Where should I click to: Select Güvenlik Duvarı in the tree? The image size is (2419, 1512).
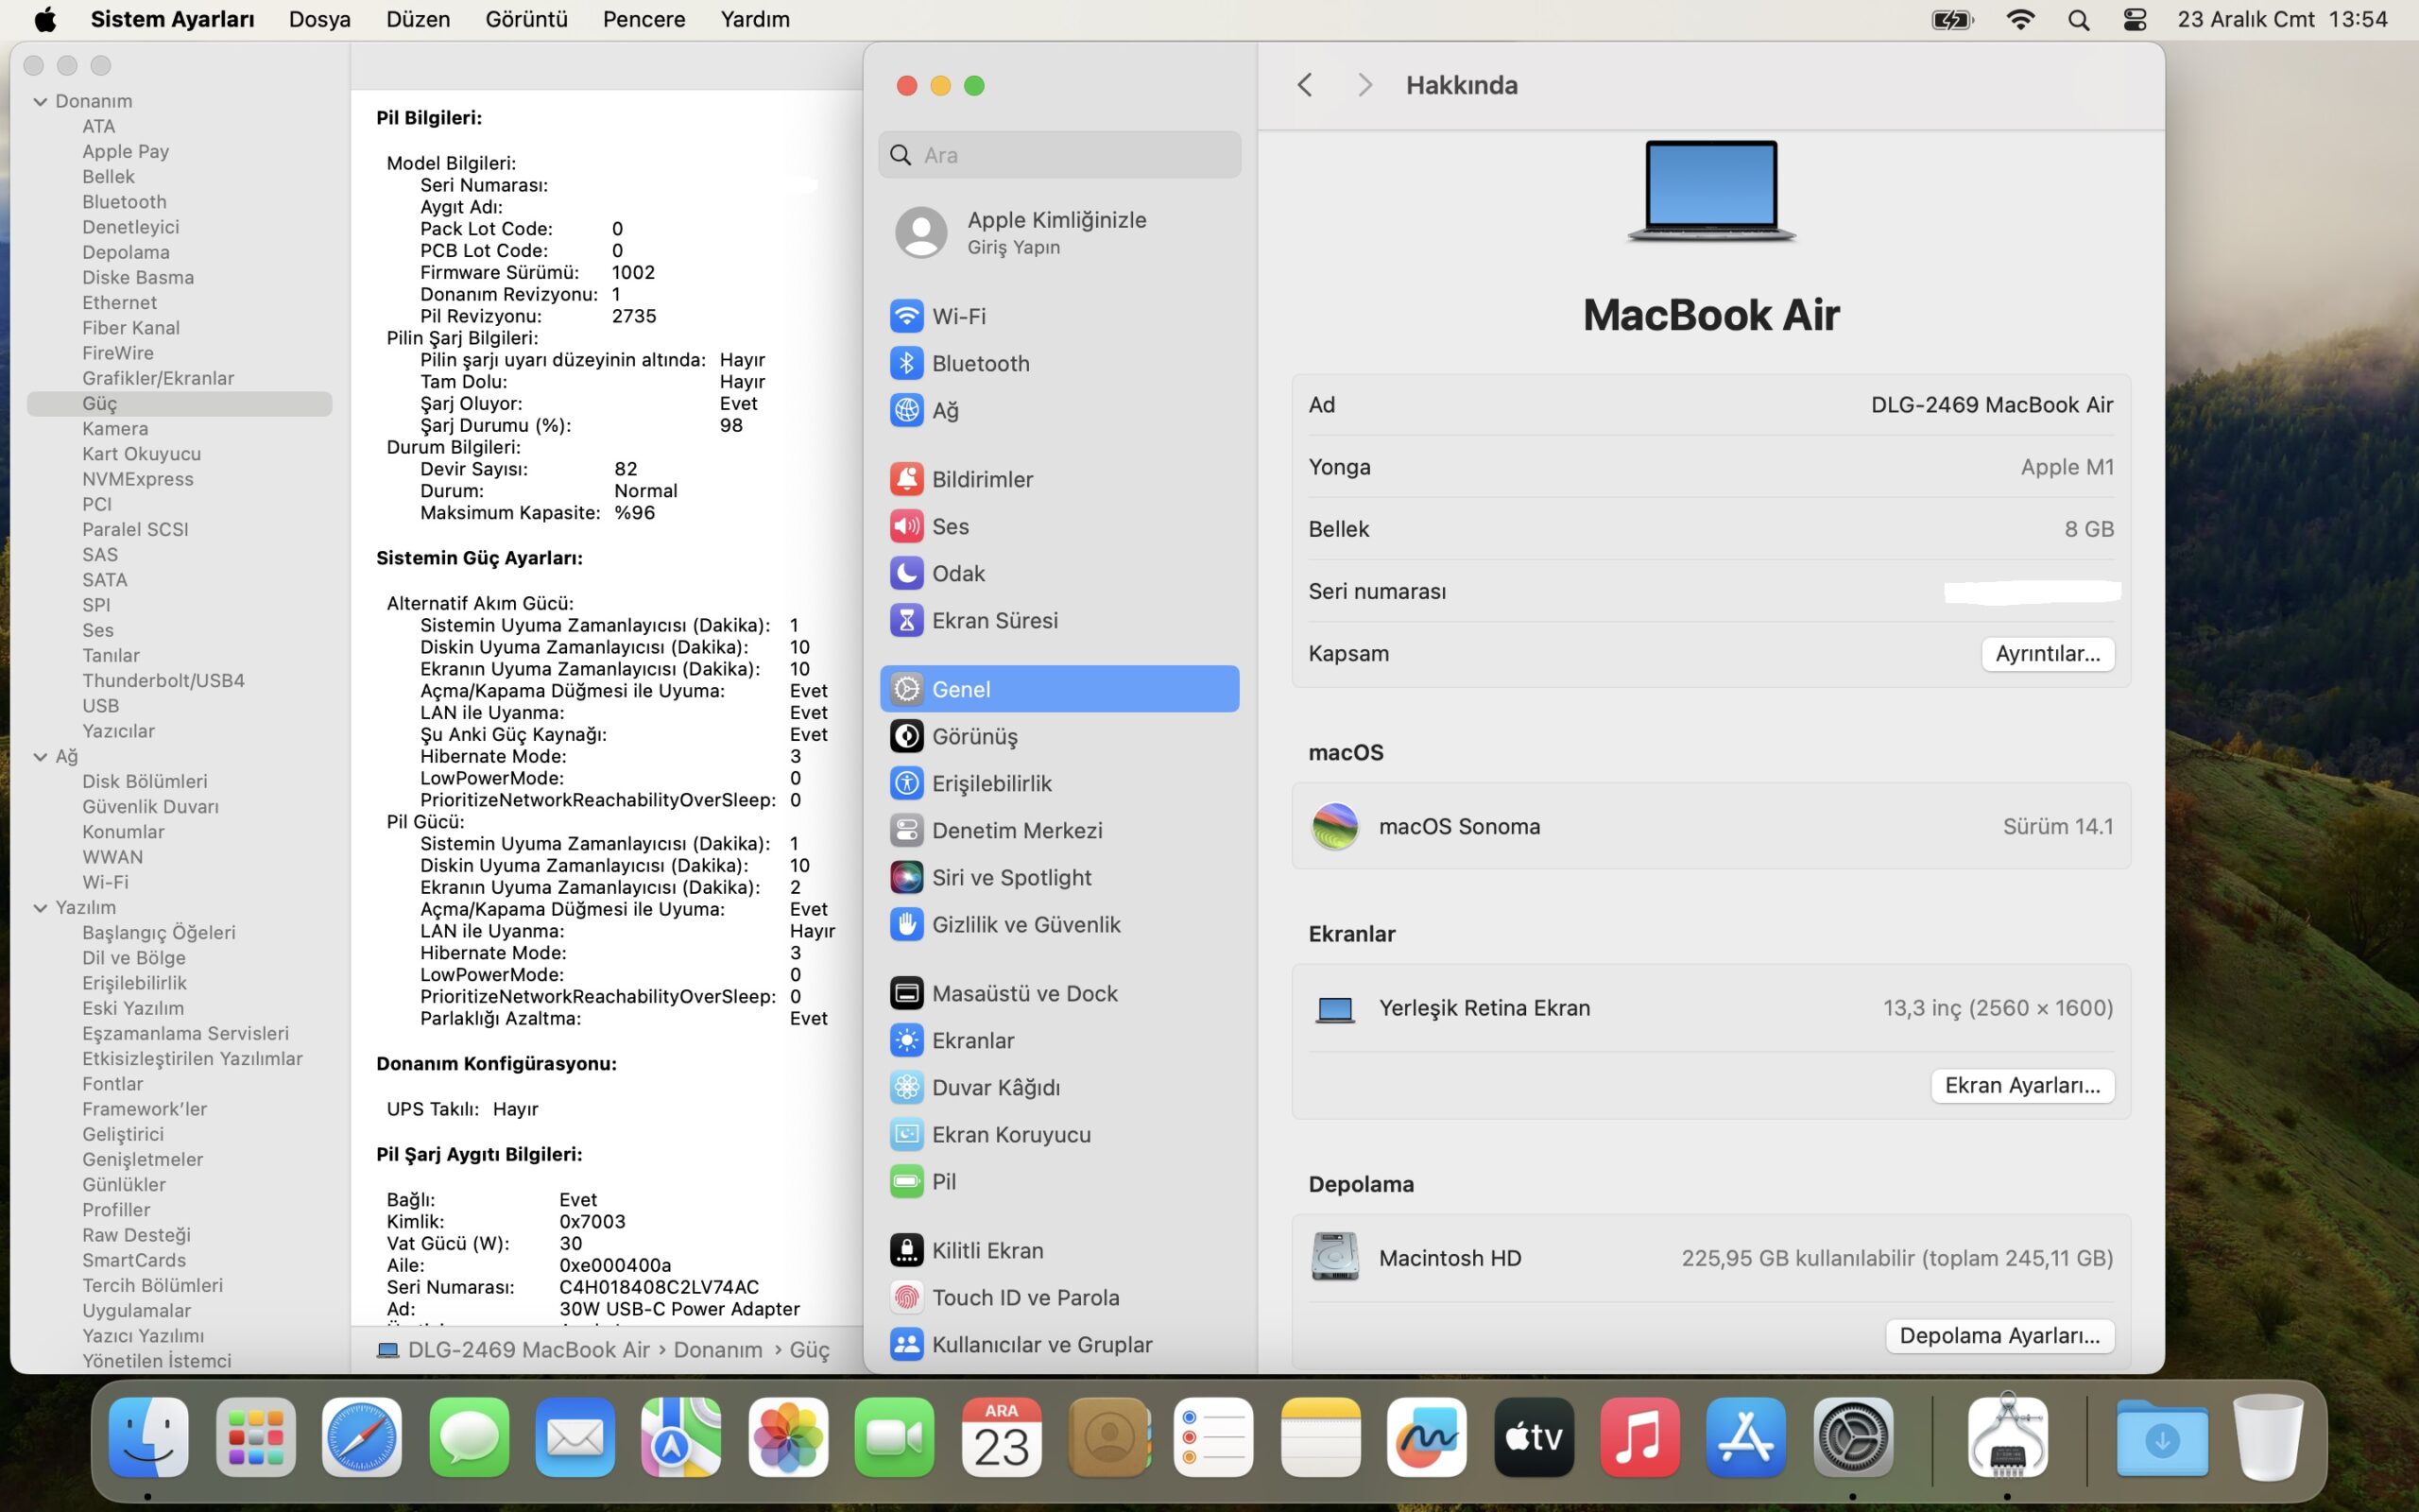pos(150,806)
